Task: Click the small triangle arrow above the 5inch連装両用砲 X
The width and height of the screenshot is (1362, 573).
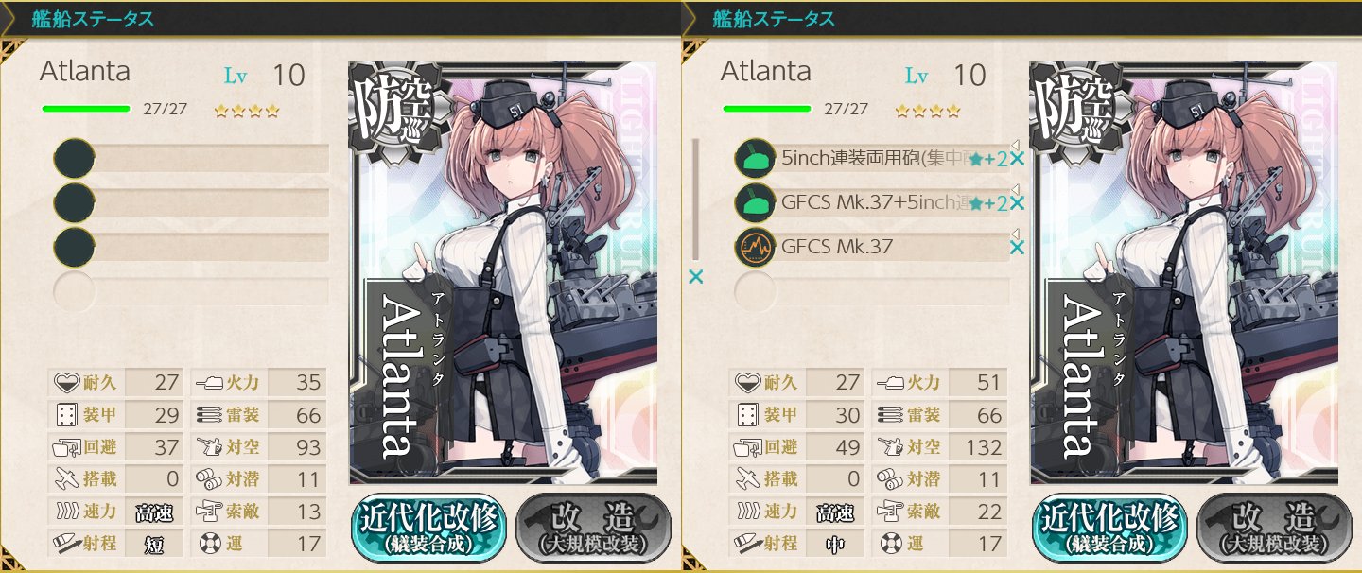Action: tap(1015, 145)
